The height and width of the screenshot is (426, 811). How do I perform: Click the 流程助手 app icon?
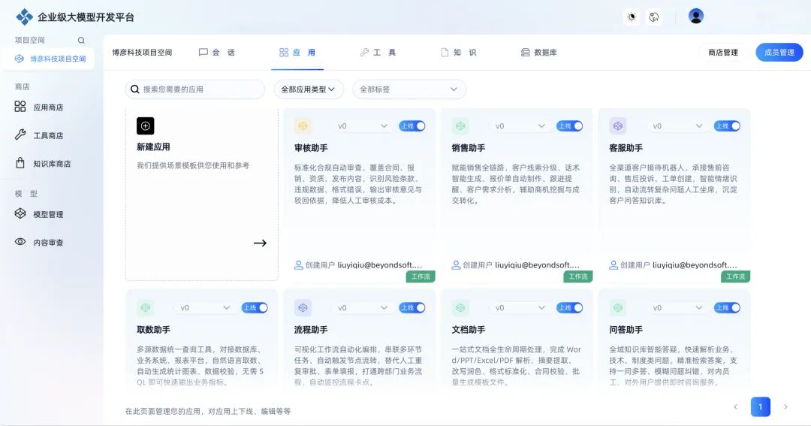tap(303, 307)
